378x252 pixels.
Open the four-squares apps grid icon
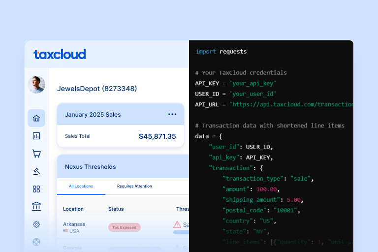(36, 189)
